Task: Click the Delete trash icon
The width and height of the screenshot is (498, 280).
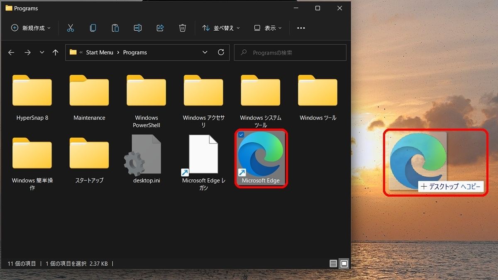Action: (183, 28)
